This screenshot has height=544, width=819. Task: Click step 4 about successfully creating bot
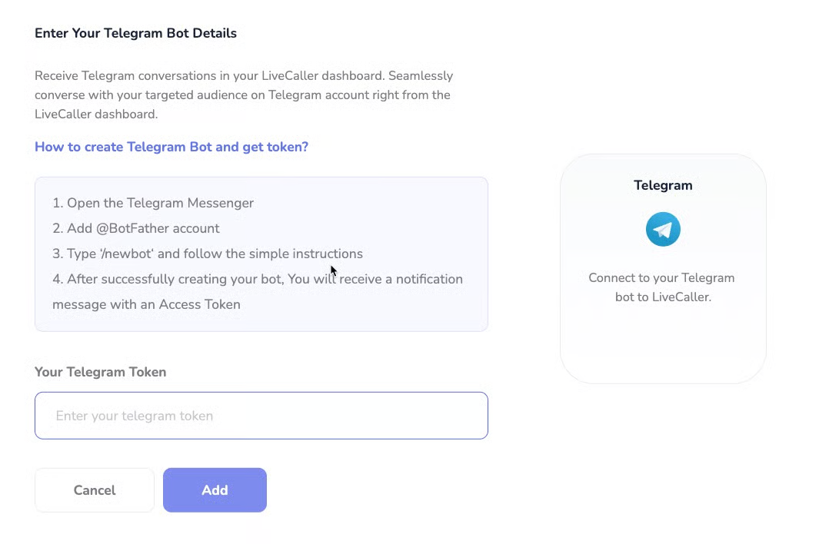[x=258, y=279]
